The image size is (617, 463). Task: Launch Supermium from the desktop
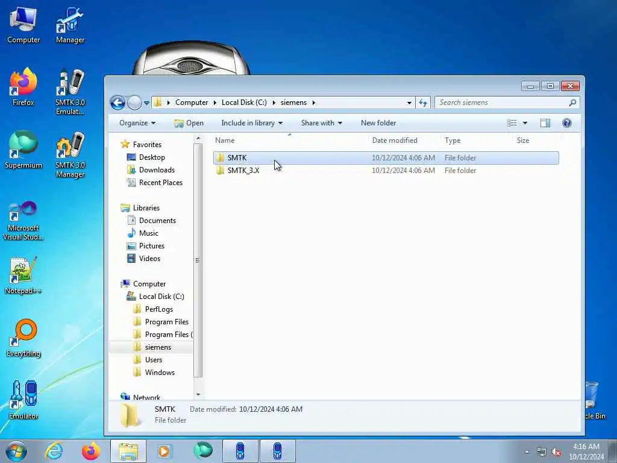(23, 150)
